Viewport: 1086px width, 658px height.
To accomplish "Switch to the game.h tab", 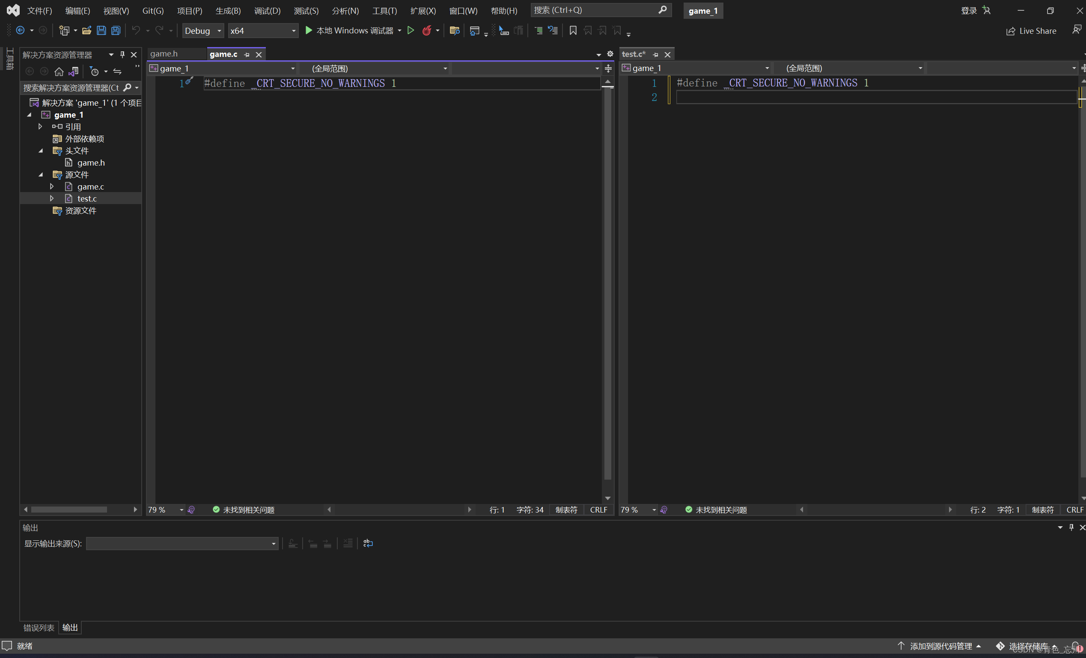I will coord(164,54).
